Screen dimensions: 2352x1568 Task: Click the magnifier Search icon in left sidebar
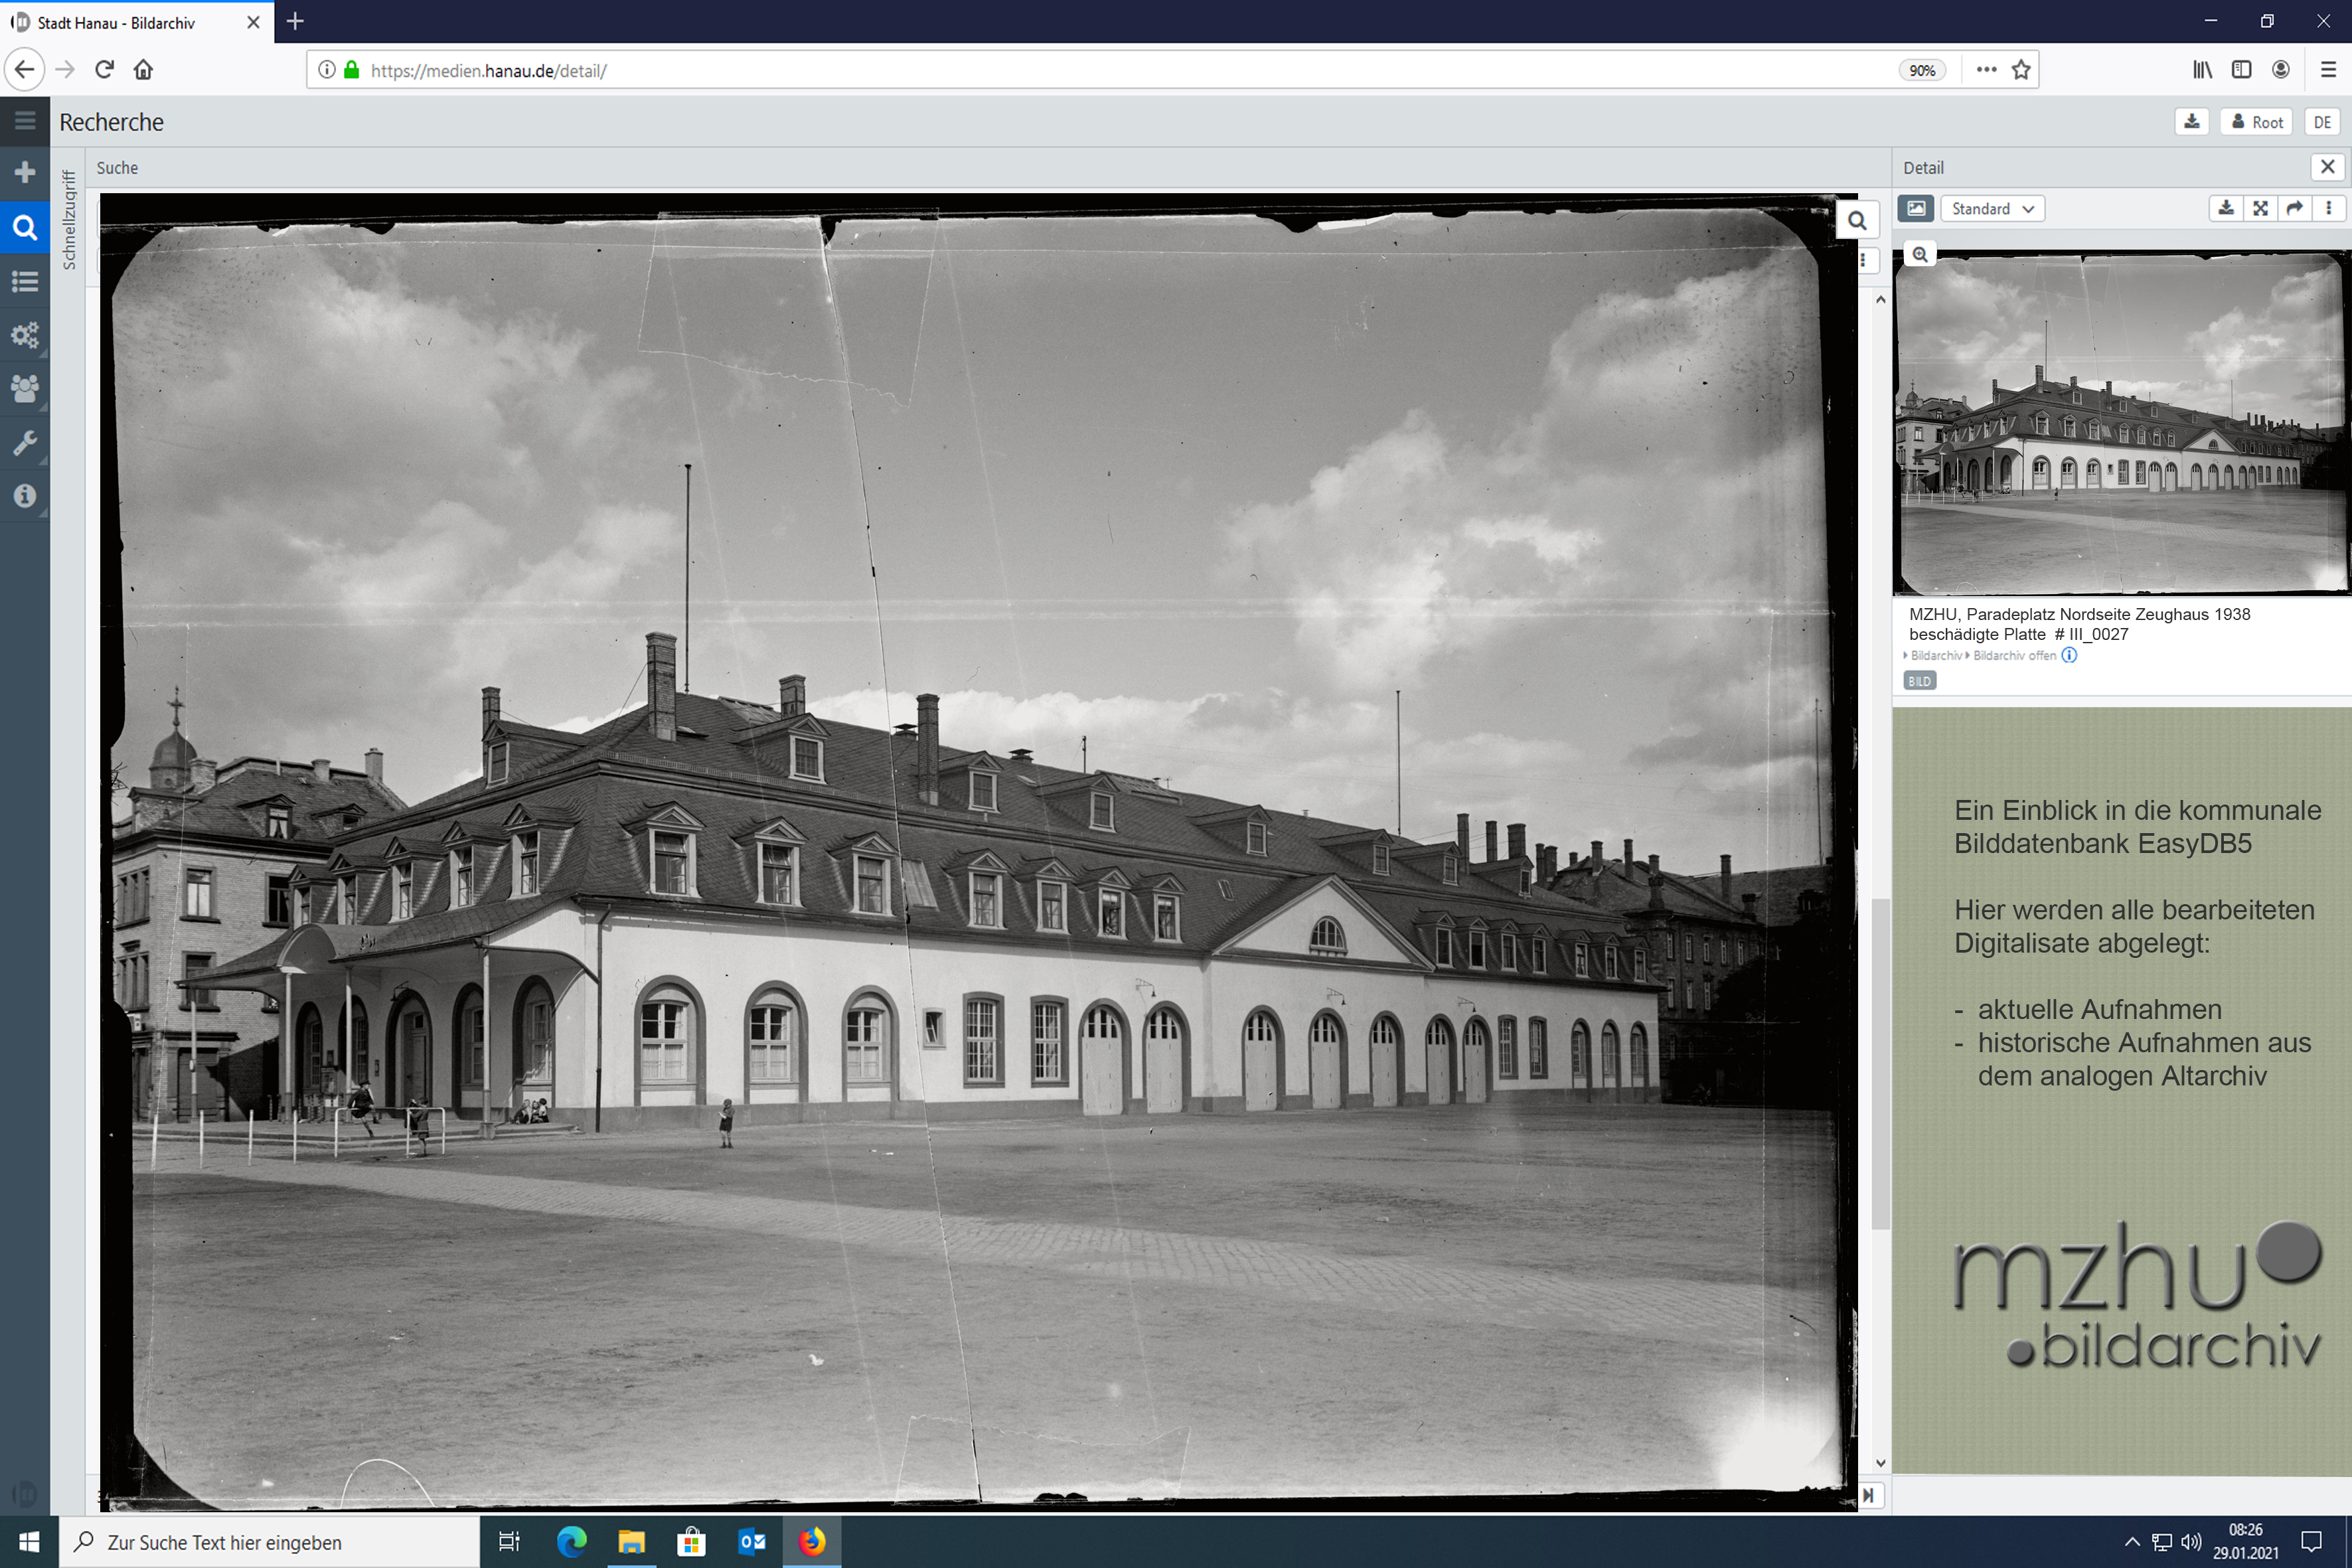[24, 227]
